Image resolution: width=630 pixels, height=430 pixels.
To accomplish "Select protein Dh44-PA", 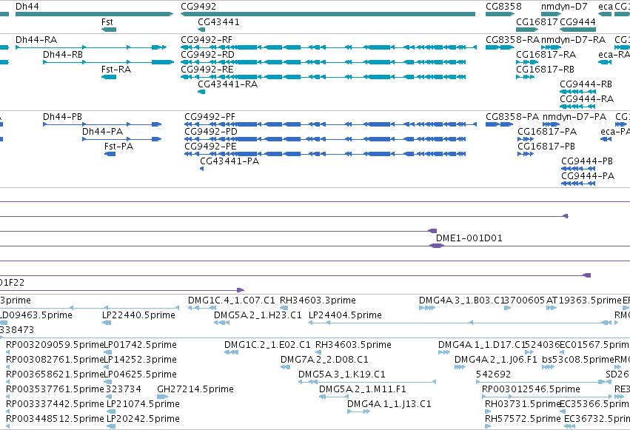I will tap(121, 139).
